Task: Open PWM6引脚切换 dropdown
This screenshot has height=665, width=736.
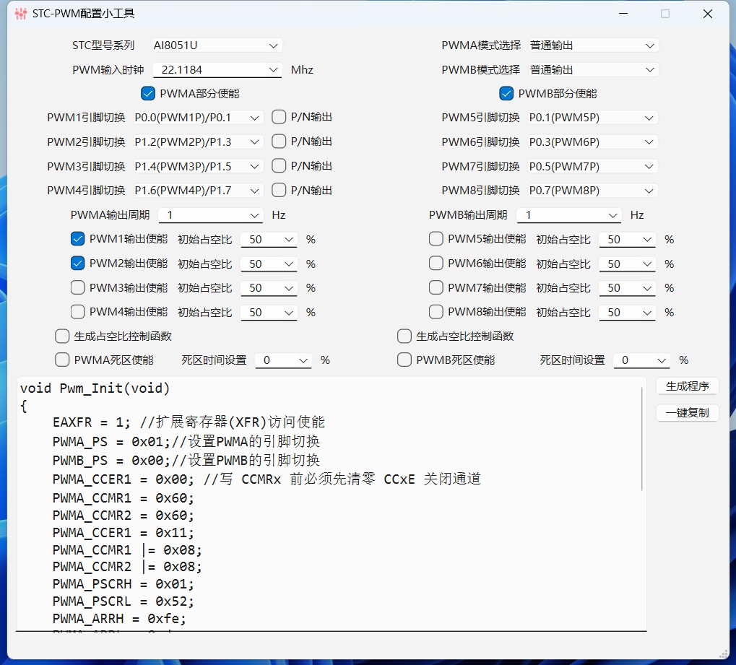Action: (x=592, y=142)
